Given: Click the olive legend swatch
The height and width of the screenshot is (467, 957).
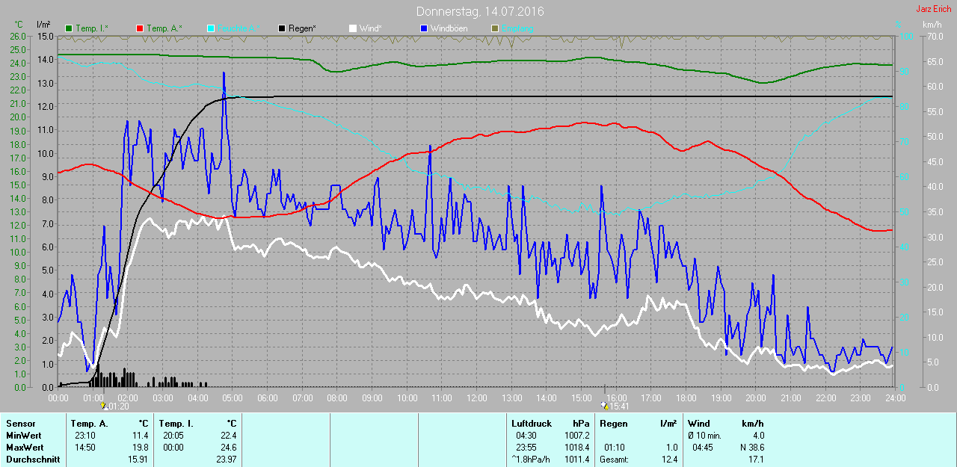Looking at the screenshot, I should tap(494, 28).
